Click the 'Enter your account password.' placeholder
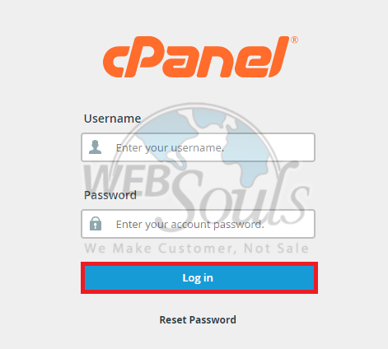The width and height of the screenshot is (388, 349). (190, 225)
